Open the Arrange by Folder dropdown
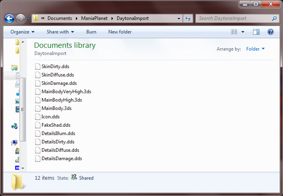Viewport: 283px width, 196px height. (x=255, y=49)
